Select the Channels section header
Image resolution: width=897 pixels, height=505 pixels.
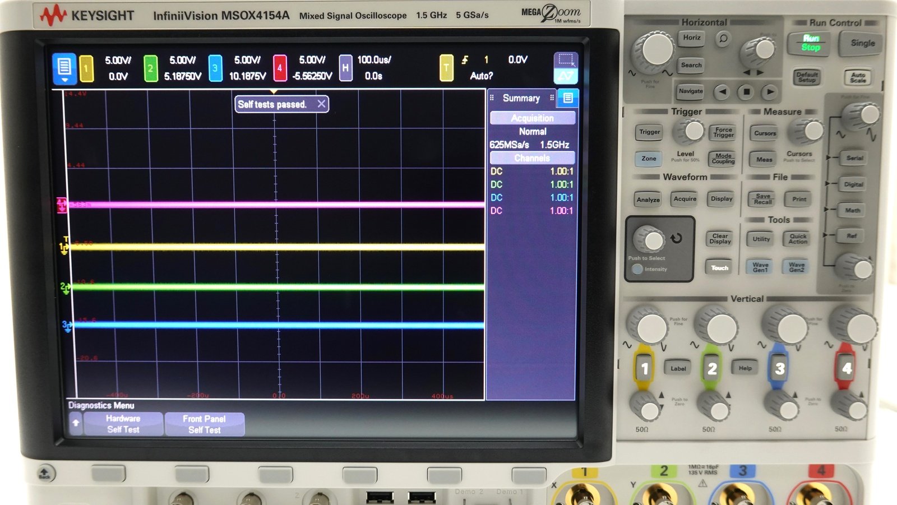point(532,158)
